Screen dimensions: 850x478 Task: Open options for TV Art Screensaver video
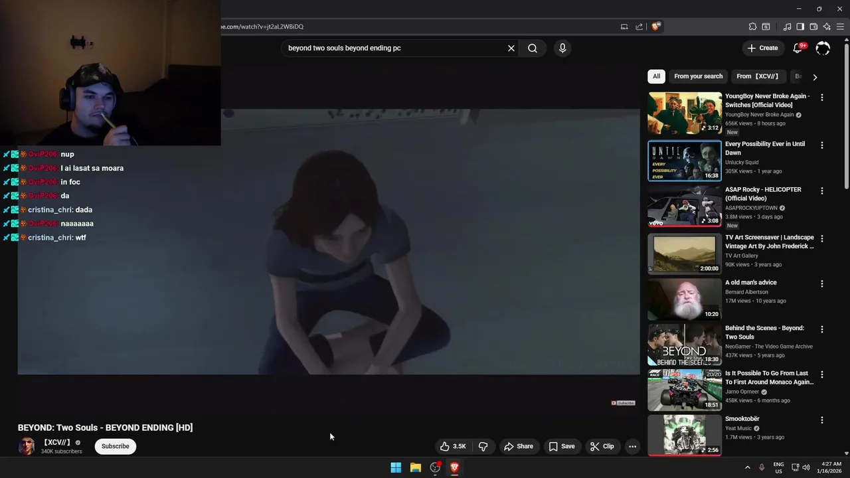click(822, 239)
